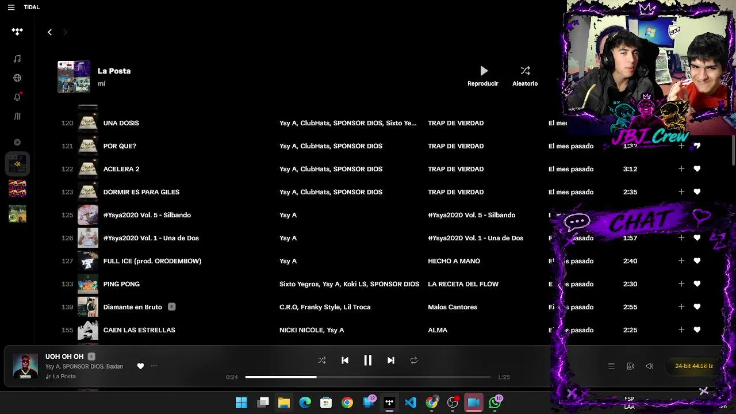Viewport: 736px width, 414px height.
Task: Open WhatsApp from taskbar
Action: coord(495,402)
